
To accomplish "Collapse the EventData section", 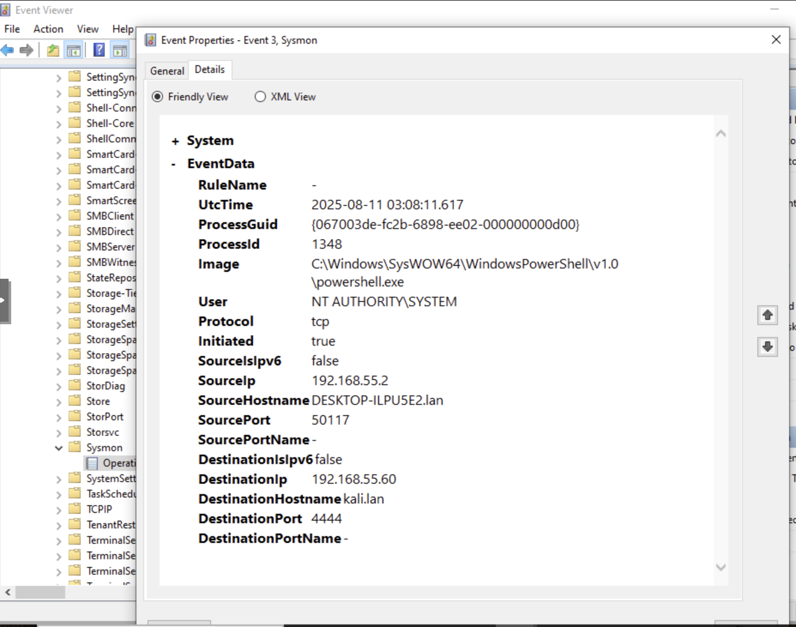I will coord(173,164).
